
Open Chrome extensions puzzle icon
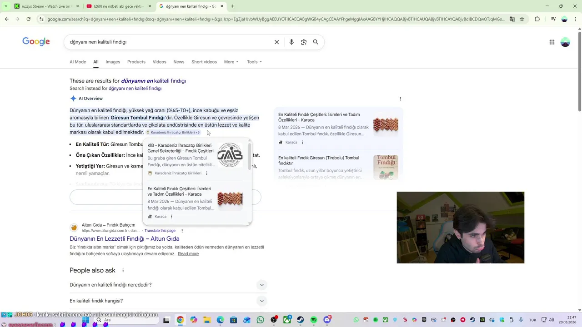point(537,19)
